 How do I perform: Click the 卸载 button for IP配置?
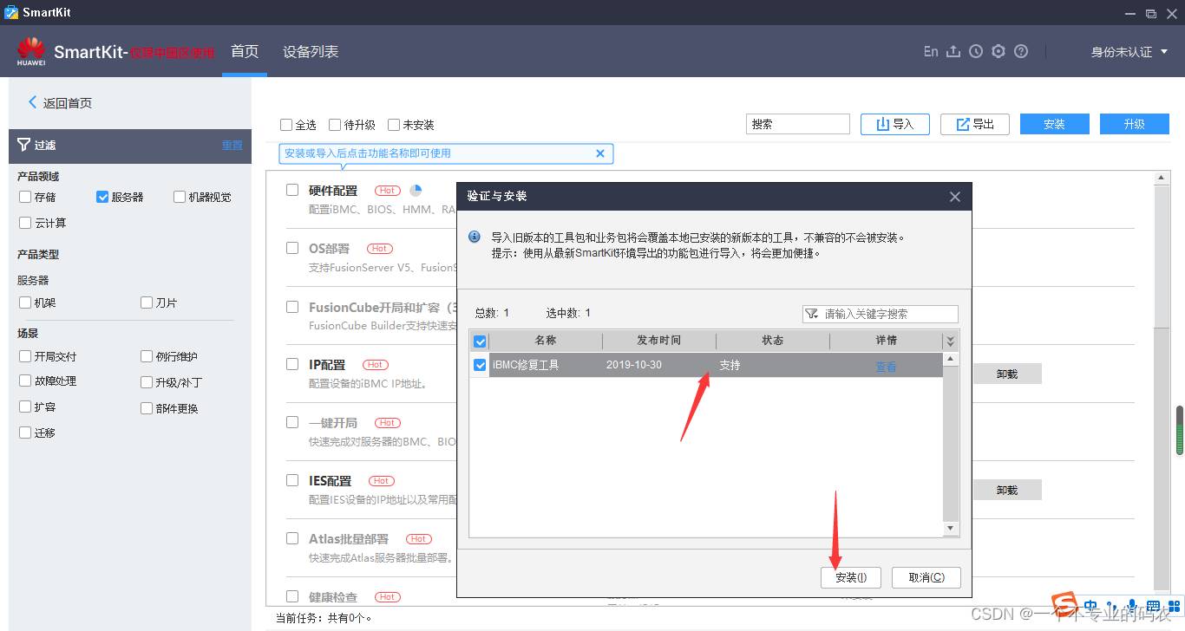pos(1007,374)
